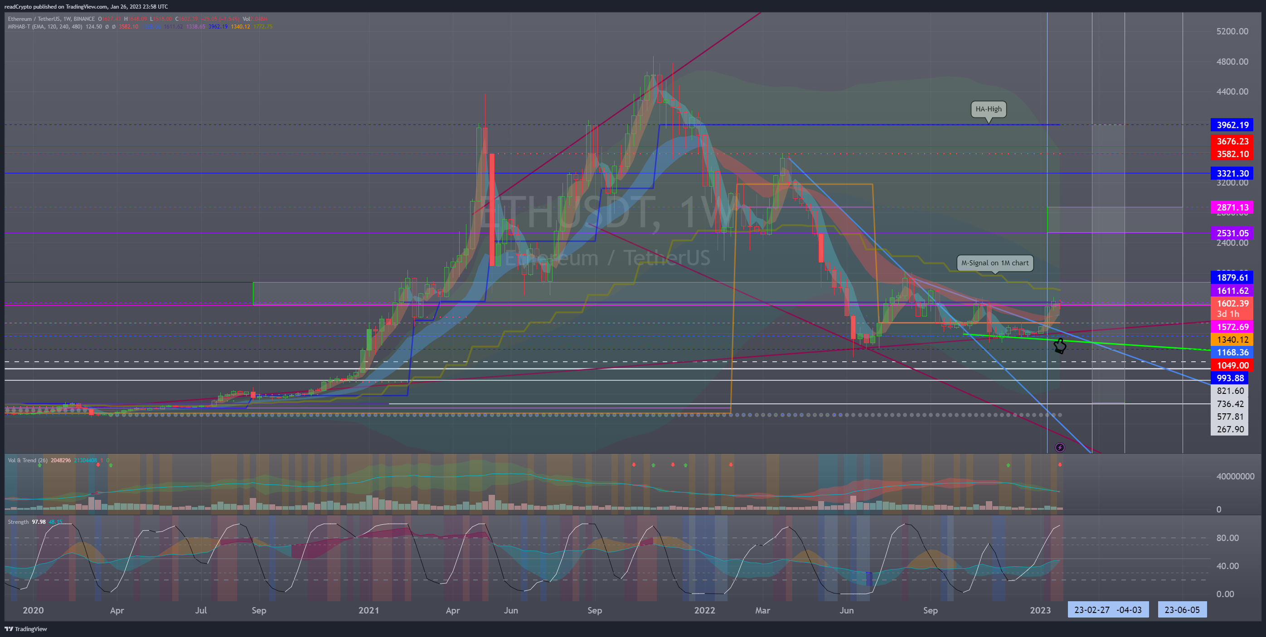Screen dimensions: 1266x637
Task: Click the MRHAB-T (EMA, 120, 240, 480) legend
Action: [x=45, y=27]
